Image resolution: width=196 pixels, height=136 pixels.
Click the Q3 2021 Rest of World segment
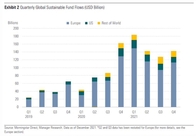coord(160,60)
